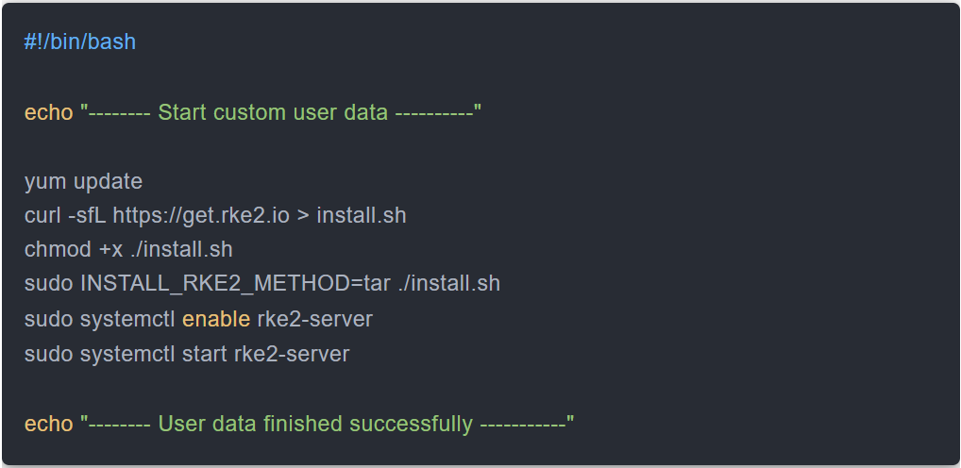Viewport: 961px width, 468px height.
Task: Click sudo before INSTALL_RKE2_METHOD
Action: pyautogui.click(x=49, y=284)
